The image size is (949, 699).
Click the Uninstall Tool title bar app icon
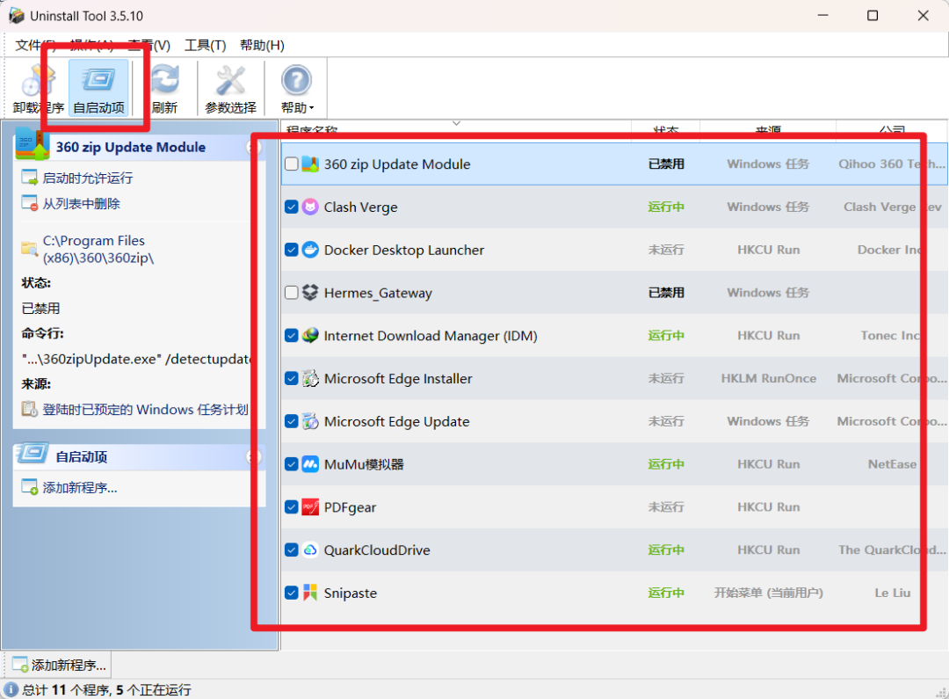coord(17,16)
